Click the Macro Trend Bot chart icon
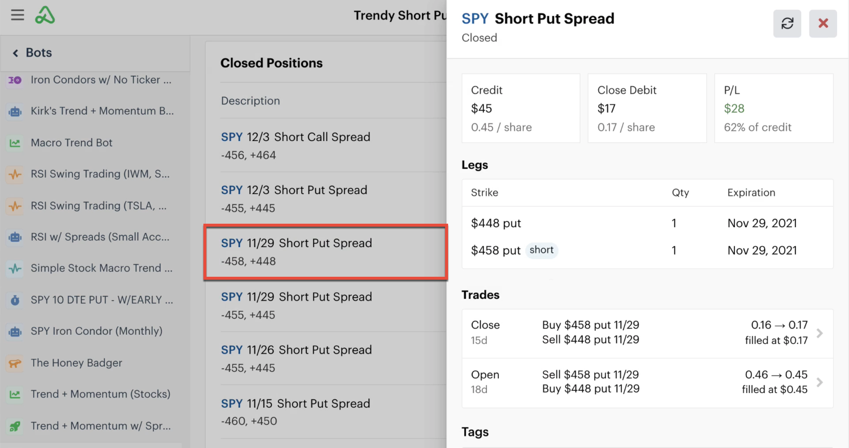This screenshot has width=849, height=448. (15, 143)
